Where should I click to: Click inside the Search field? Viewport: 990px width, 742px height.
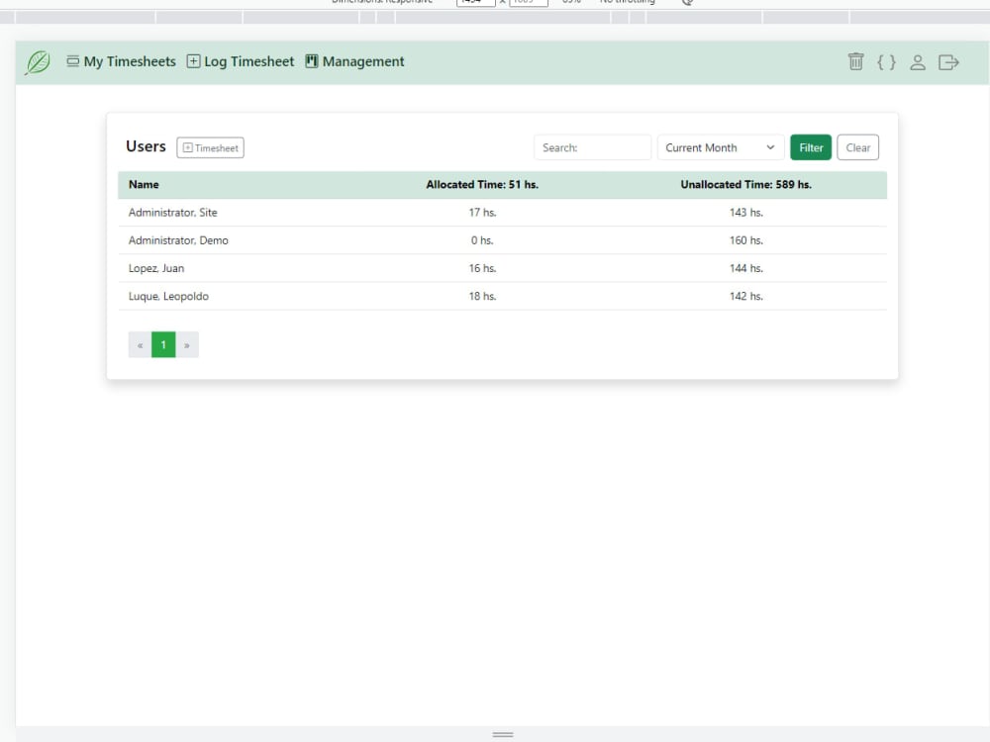pos(592,146)
